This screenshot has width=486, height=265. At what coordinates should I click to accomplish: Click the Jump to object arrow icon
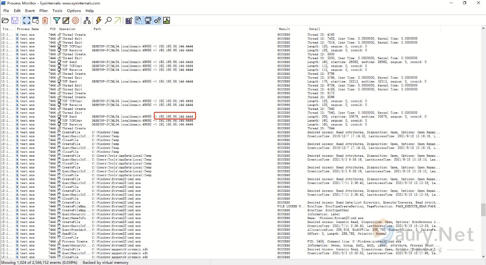point(117,20)
